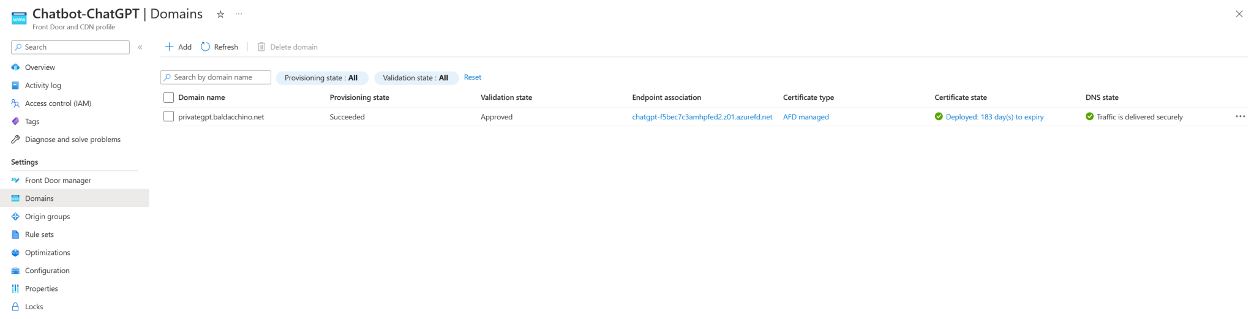Click the Traffic is delivered securely status

coord(1139,117)
